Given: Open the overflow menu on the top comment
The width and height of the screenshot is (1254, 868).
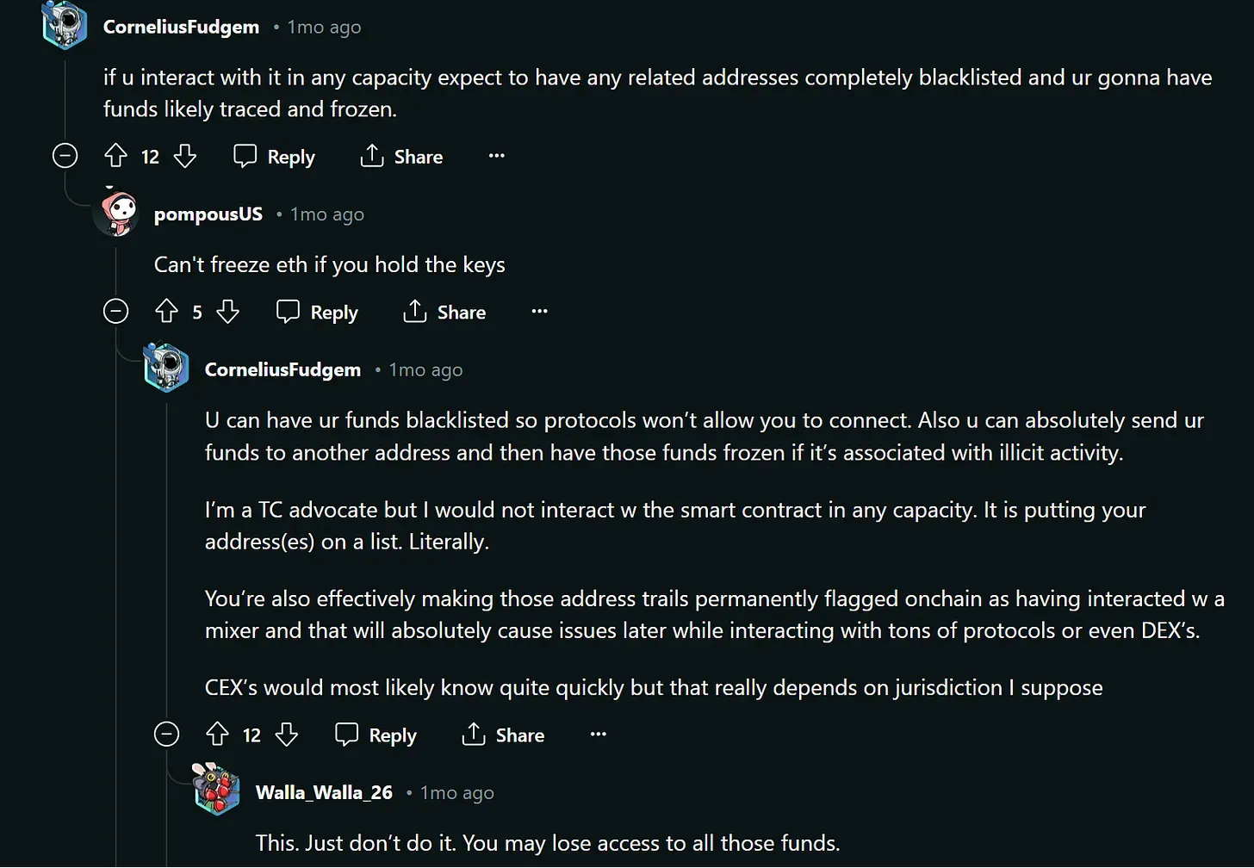Looking at the screenshot, I should [496, 156].
